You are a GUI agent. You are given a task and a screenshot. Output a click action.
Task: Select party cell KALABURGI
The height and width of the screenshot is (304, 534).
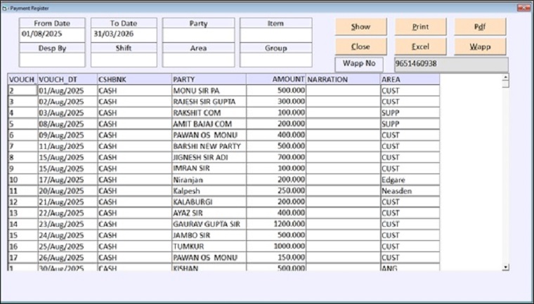click(209, 202)
